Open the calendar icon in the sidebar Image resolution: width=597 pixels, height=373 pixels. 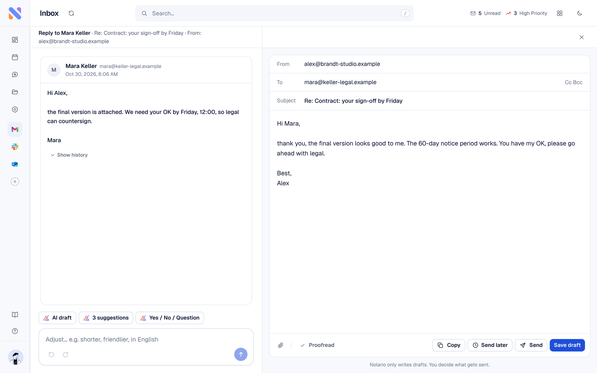coord(15,57)
